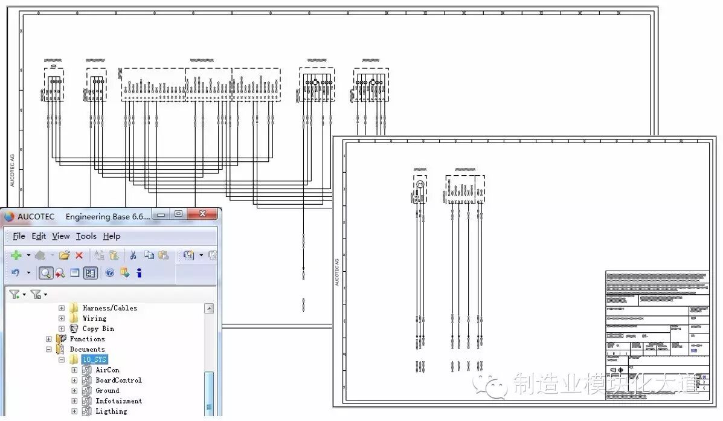Expand the BoardControl node

(x=74, y=381)
